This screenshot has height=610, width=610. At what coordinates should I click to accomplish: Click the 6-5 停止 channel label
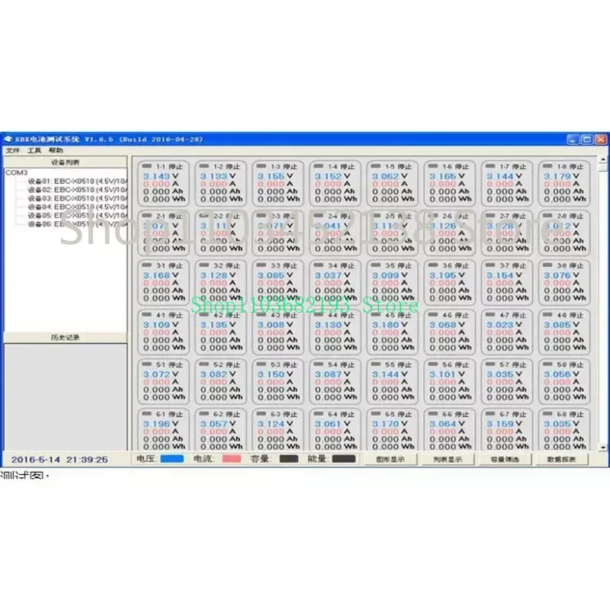(398, 414)
